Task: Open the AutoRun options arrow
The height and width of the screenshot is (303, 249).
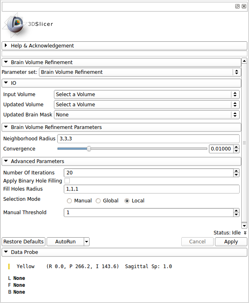Action: 86,242
